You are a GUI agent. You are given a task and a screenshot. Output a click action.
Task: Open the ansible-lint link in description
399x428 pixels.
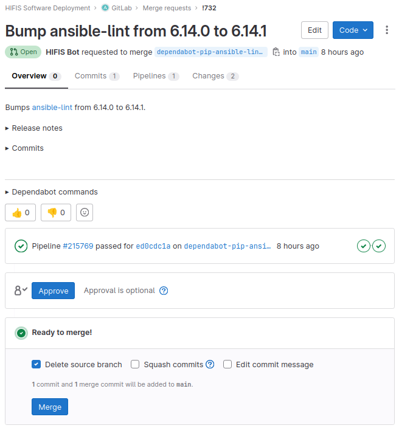coord(52,108)
